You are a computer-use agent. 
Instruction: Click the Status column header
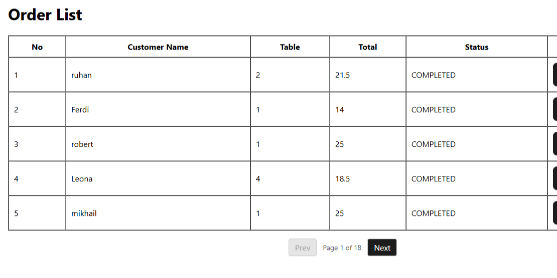tap(476, 47)
